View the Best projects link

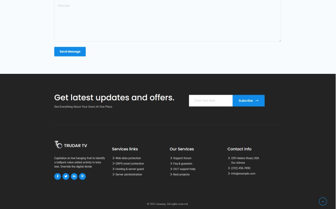pos(181,175)
